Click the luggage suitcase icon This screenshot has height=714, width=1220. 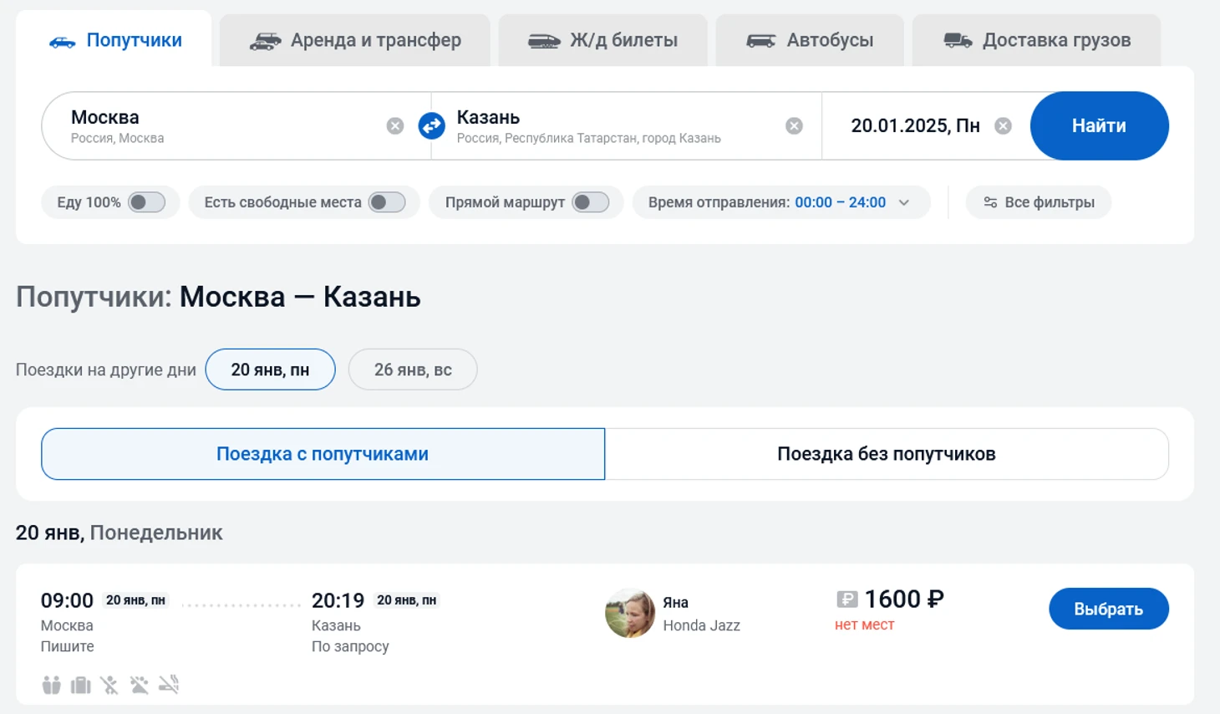pyautogui.click(x=81, y=685)
